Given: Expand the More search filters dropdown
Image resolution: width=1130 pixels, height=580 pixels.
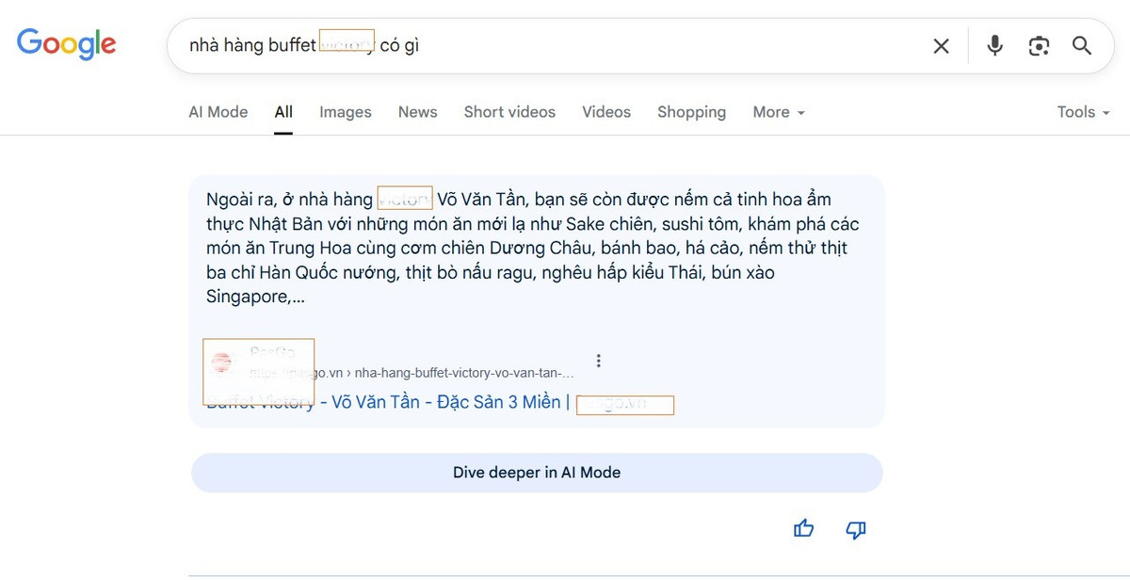Looking at the screenshot, I should [778, 112].
